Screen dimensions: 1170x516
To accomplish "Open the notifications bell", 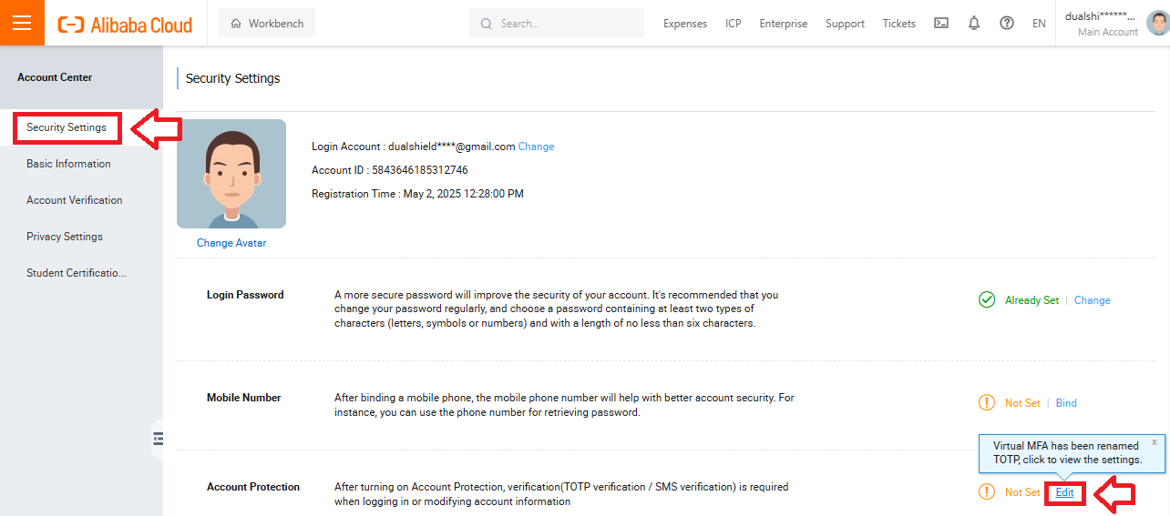I will [x=974, y=24].
